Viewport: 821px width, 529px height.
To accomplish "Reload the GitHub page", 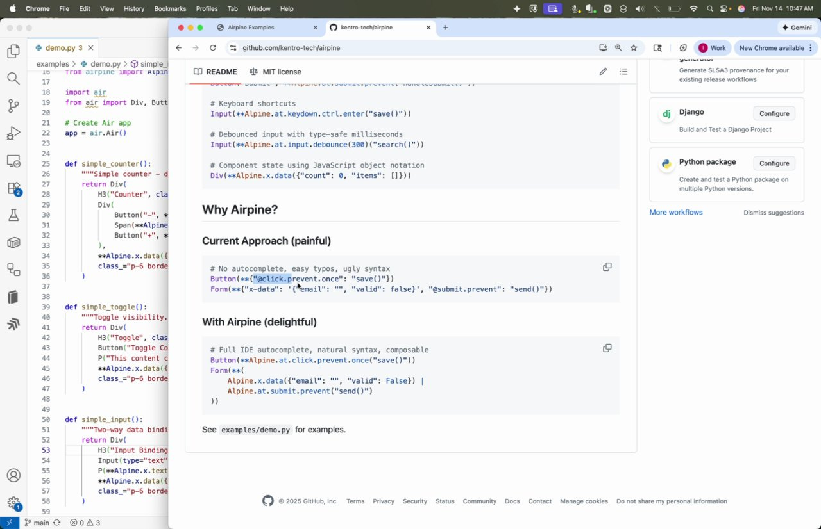I will coord(213,48).
